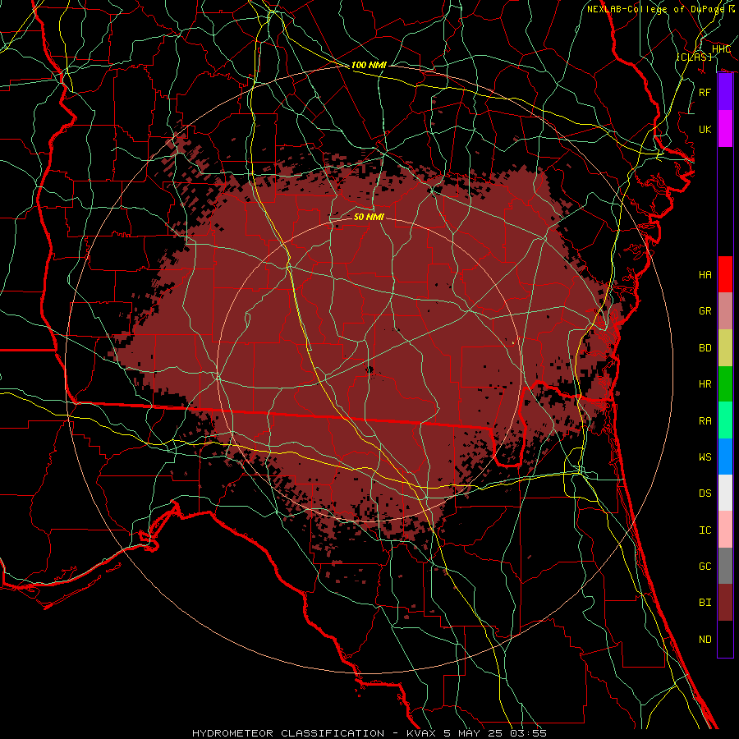Click the RA light green legend color
Image resolution: width=739 pixels, height=739 pixels.
pyautogui.click(x=725, y=420)
